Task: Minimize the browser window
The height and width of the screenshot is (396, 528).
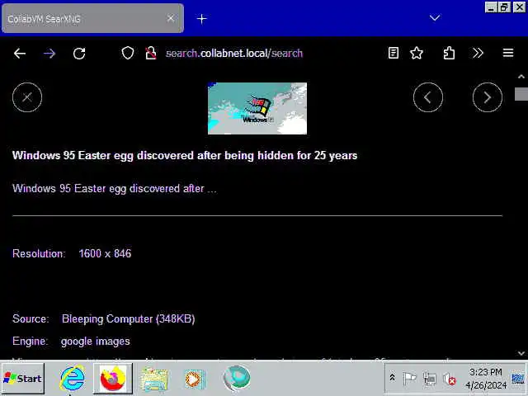Action: tap(491, 7)
